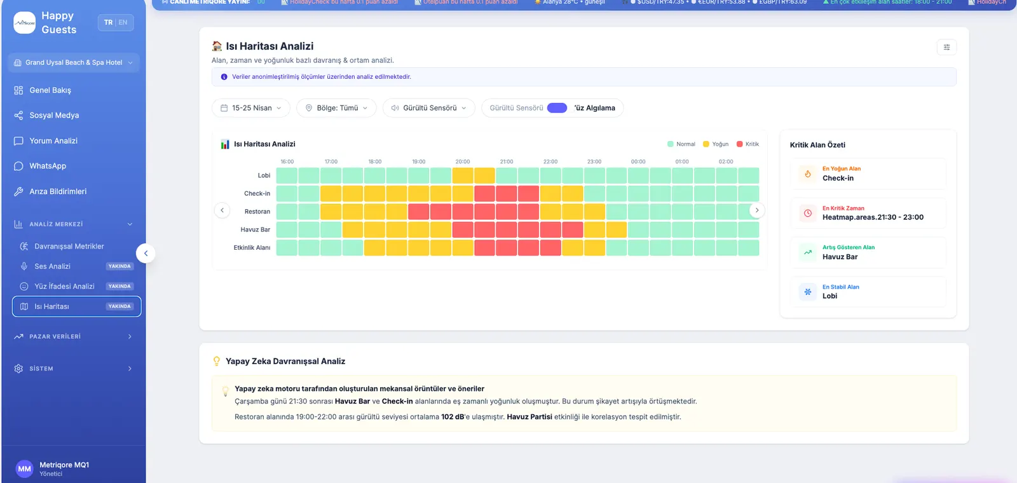The width and height of the screenshot is (1017, 483).
Task: Click the Yoğun yellow legend swatch
Action: (706, 144)
